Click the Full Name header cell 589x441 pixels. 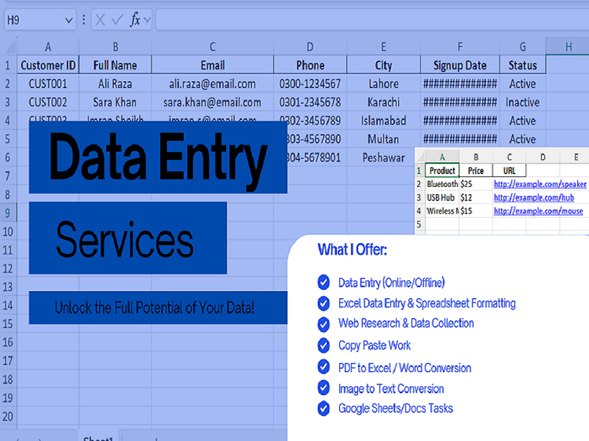click(x=115, y=65)
